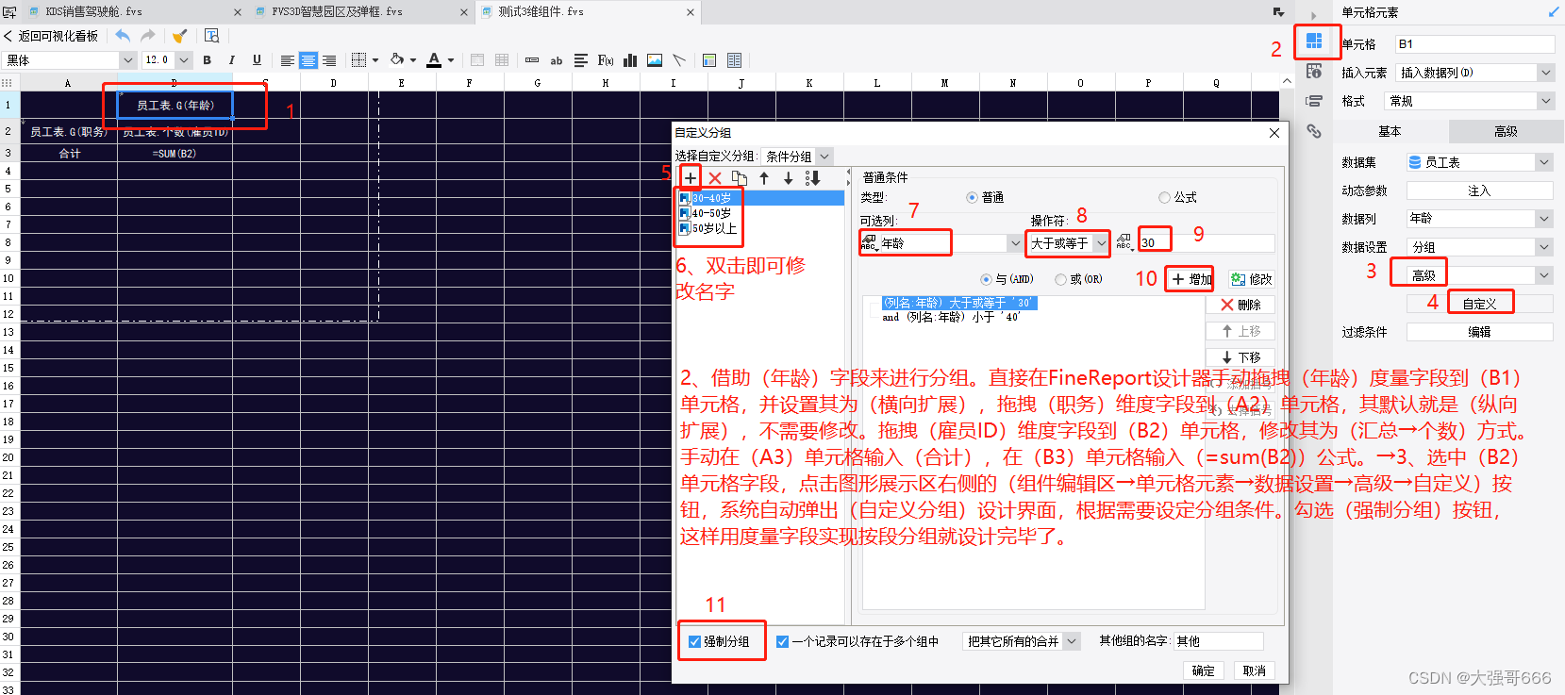Toggle bold formatting
Viewport: 1565px width, 695px height.
(207, 60)
